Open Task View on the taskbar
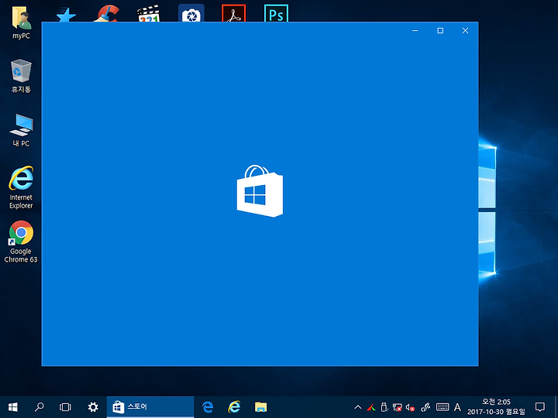 (65, 407)
